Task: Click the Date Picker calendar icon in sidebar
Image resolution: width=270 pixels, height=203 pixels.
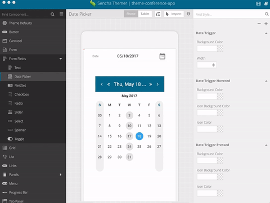Action: [x=10, y=76]
